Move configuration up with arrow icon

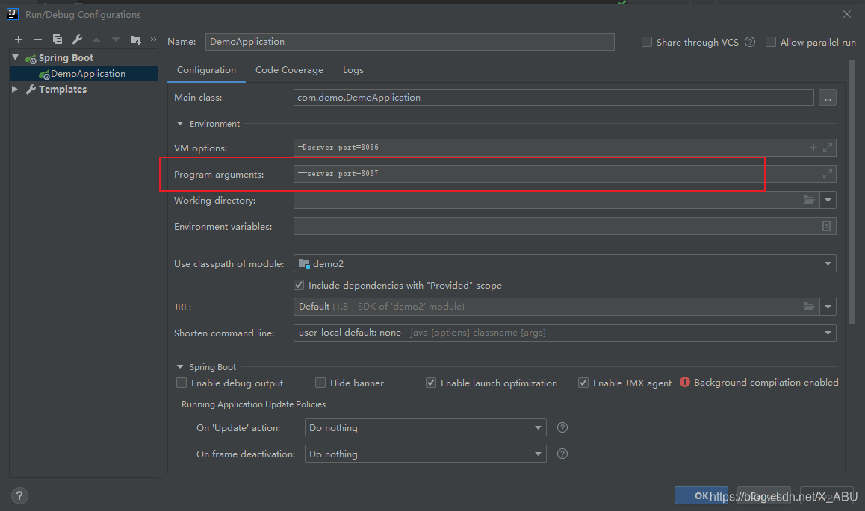(96, 40)
